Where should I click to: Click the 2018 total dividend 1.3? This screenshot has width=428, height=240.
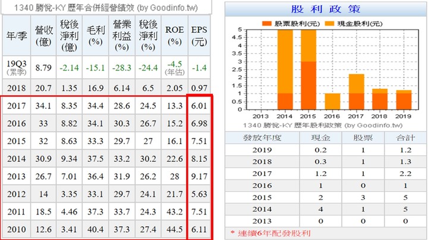click(x=405, y=162)
